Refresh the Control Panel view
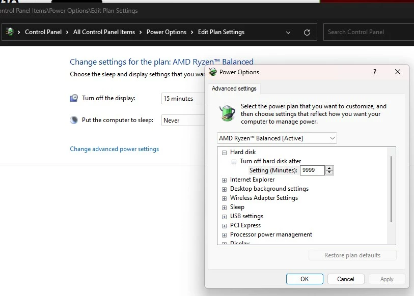Viewport: 414px width, 296px height. coord(307,33)
